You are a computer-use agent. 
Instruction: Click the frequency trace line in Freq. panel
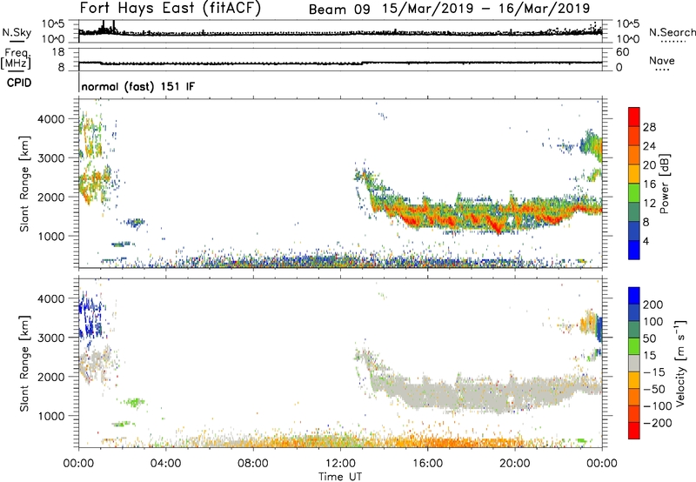pyautogui.click(x=340, y=63)
